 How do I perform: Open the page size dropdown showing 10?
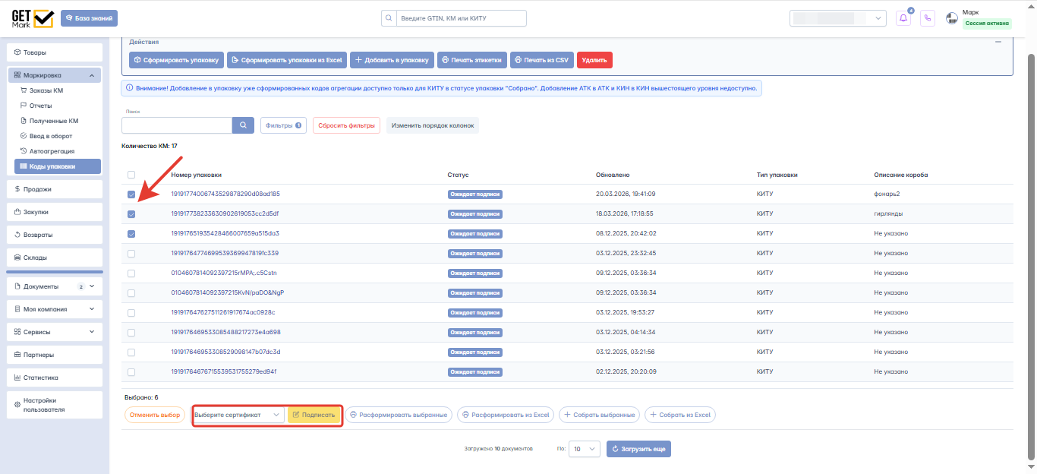point(584,449)
